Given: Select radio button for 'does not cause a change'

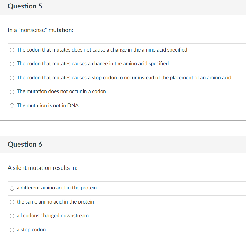Looking at the screenshot, I should coord(12,50).
